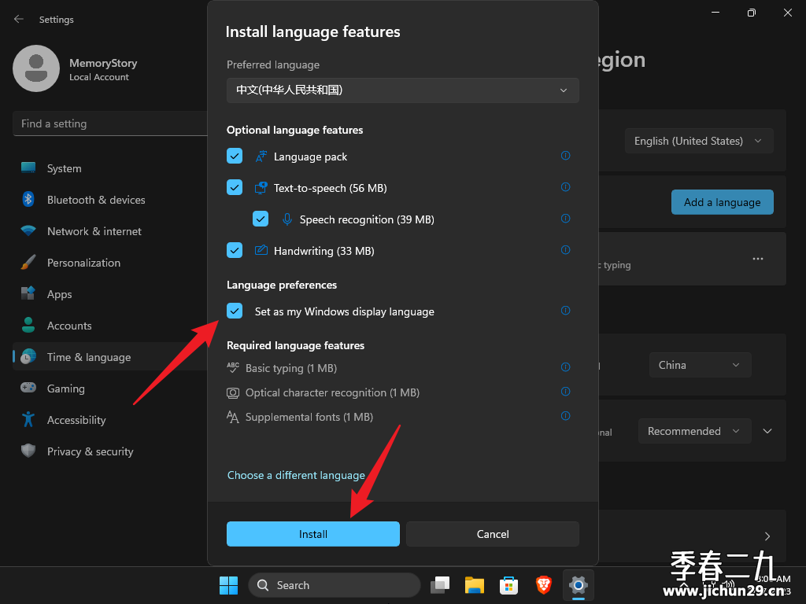806x604 pixels.
Task: Select Time & language in sidebar
Action: pyautogui.click(x=110, y=357)
